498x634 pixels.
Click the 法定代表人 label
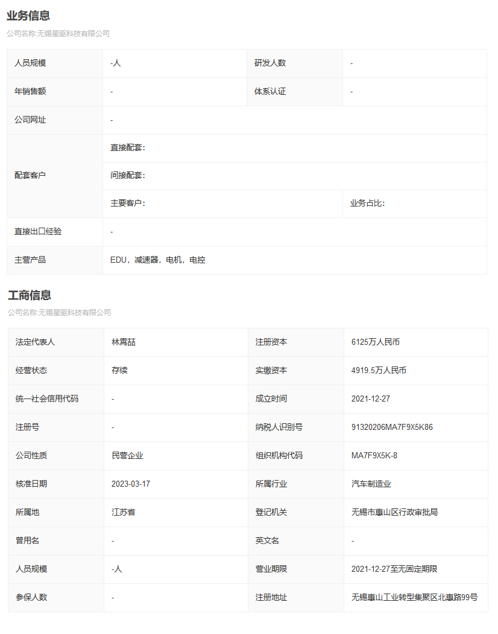(x=35, y=342)
